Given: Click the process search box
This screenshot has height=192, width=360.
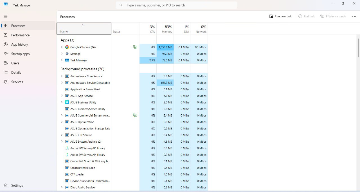Looking at the screenshot, I should [177, 5].
